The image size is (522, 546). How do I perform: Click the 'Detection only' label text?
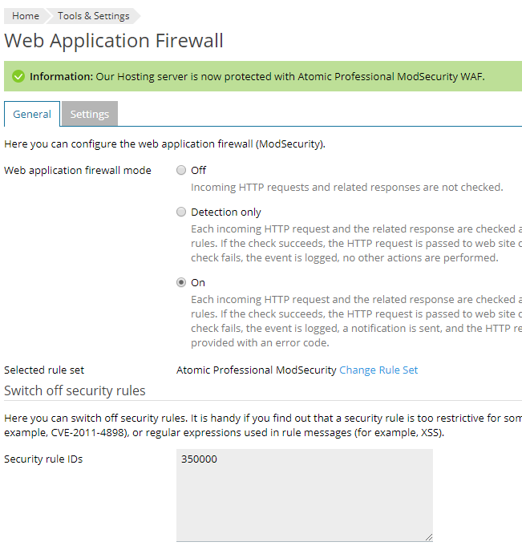click(226, 212)
